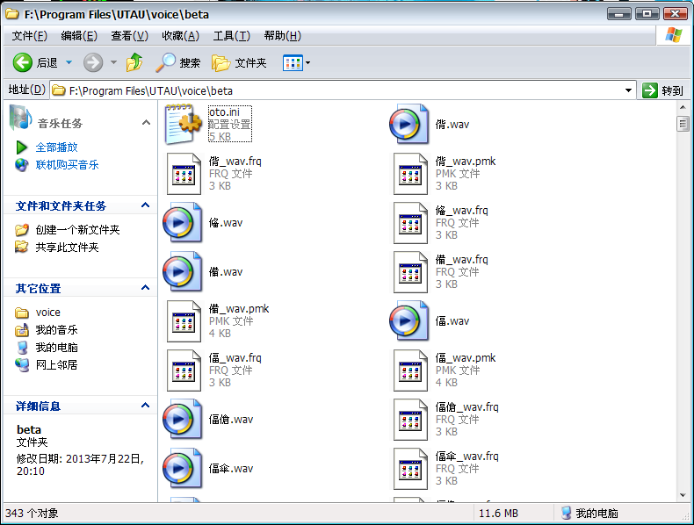The height and width of the screenshot is (525, 694).
Task: Toggle the 文件夹 folders pane
Action: (x=239, y=63)
